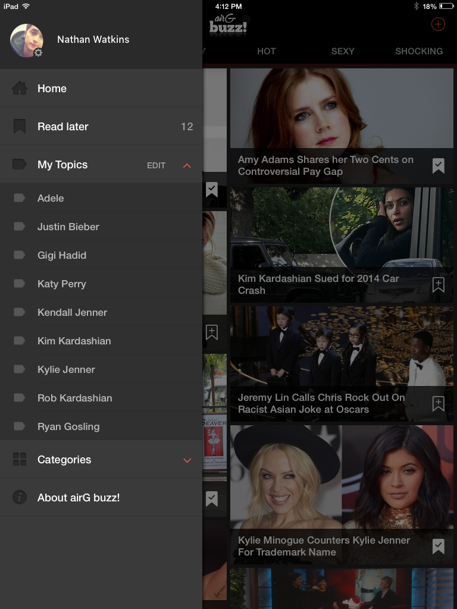457x609 pixels.
Task: Open Kylie Minogue and Kylie Jenner photo
Action: coord(342,477)
